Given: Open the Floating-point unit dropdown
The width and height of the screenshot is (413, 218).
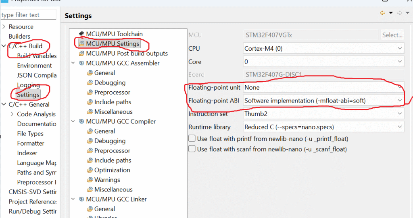Looking at the screenshot, I should 323,87.
